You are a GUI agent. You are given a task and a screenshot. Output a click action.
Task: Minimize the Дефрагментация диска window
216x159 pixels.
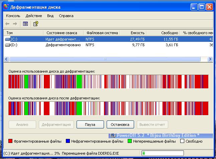(194, 7)
